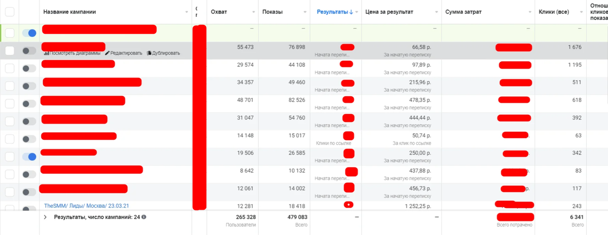Viewport: 608px width, 235px height.
Task: Tick the select-all checkbox in the table header
Action: point(10,12)
